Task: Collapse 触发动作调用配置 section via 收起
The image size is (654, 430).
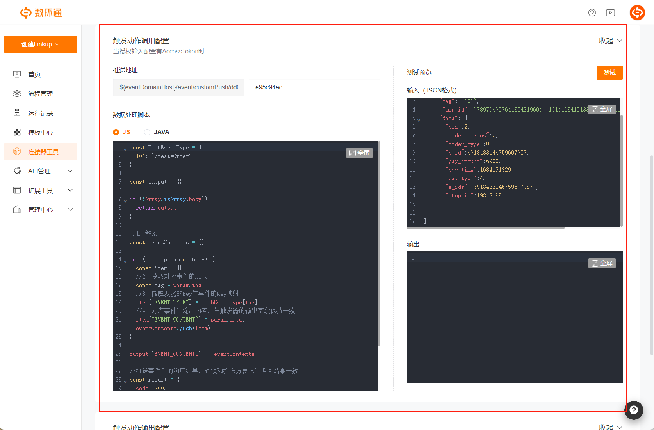Action: (x=611, y=41)
